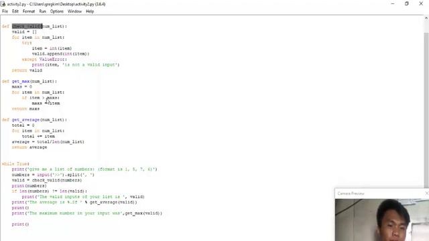The image size is (429, 241).
Task: Click the 'valid.append(int(item))' line
Action: [x=60, y=54]
